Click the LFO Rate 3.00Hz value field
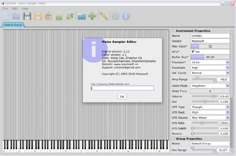Screen dimensions: 236x156 tap(224, 123)
